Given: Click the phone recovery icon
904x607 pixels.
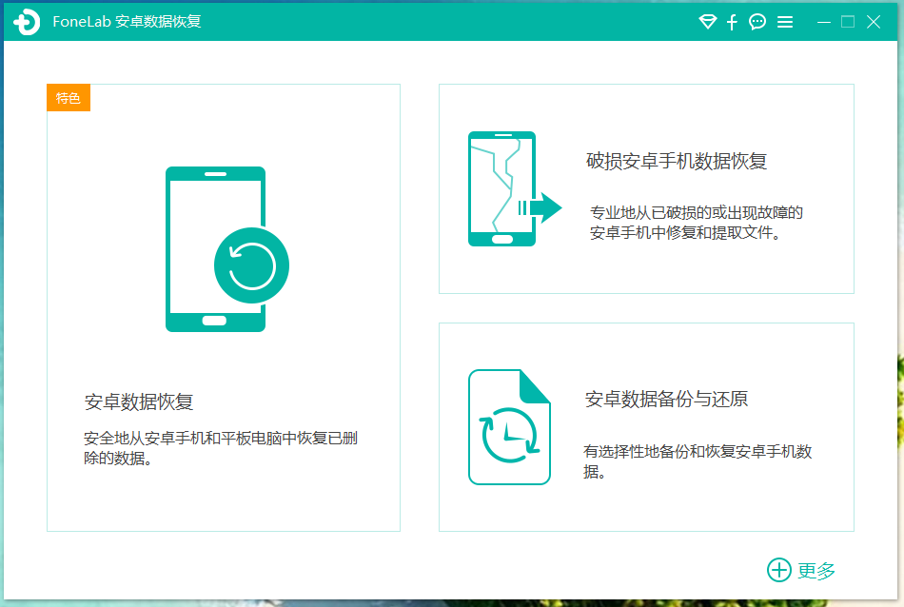Looking at the screenshot, I should [x=227, y=249].
